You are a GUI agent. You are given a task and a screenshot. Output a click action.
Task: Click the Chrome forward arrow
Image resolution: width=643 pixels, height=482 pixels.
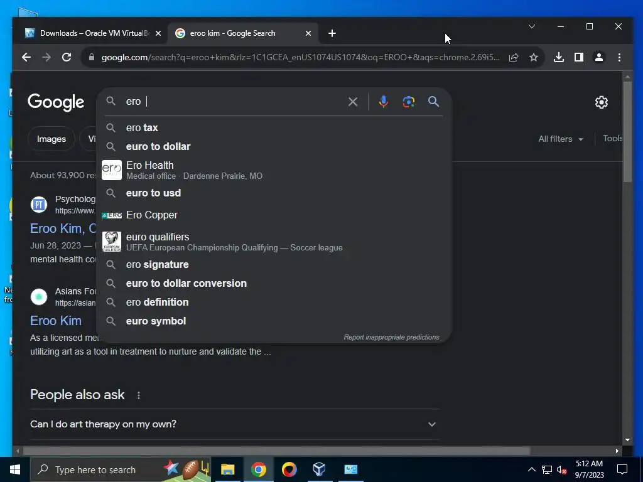coord(46,57)
